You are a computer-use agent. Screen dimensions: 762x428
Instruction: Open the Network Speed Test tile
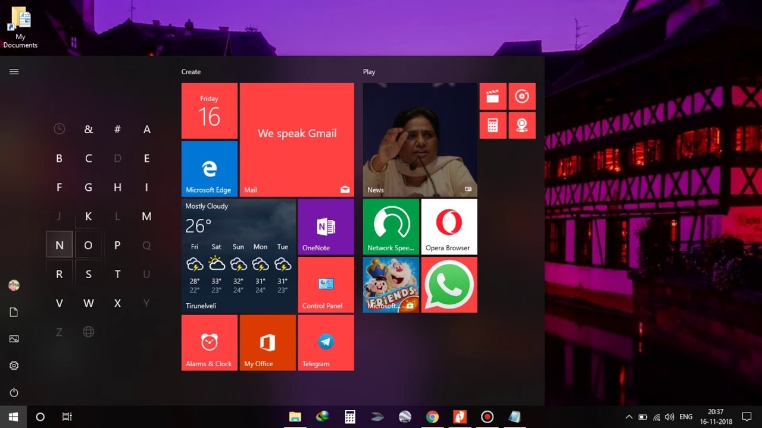(x=391, y=226)
